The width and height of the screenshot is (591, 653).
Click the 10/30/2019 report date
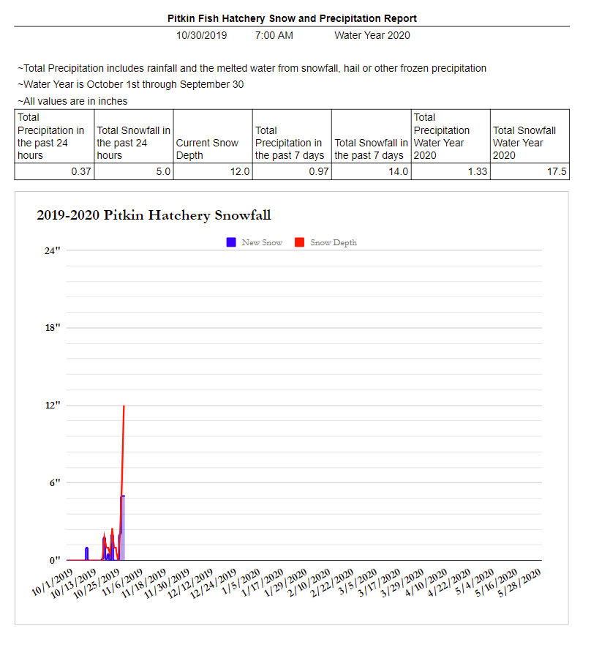coord(202,35)
